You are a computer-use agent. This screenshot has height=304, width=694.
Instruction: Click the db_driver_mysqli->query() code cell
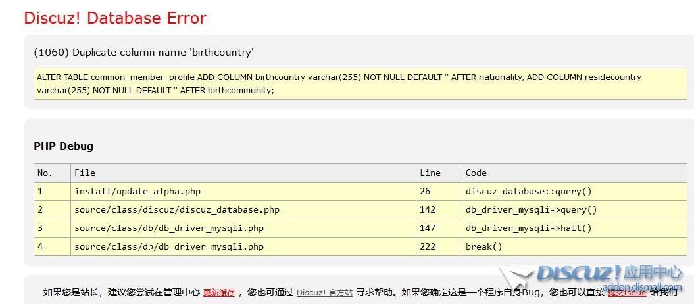click(x=574, y=210)
